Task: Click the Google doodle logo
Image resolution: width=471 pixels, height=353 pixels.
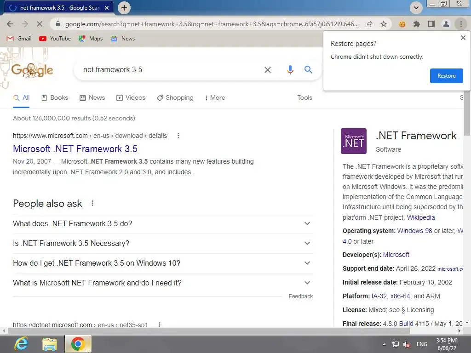Action: tap(32, 70)
